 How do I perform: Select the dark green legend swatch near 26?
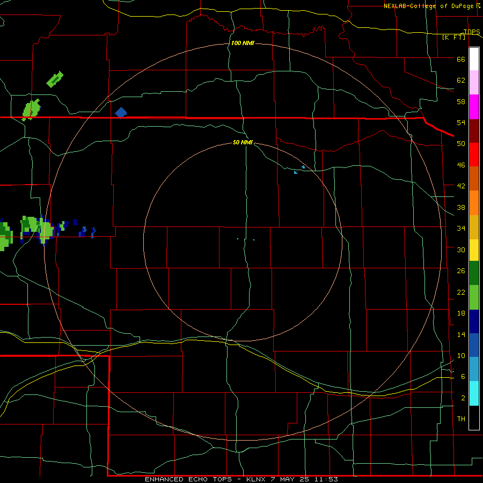tap(474, 273)
